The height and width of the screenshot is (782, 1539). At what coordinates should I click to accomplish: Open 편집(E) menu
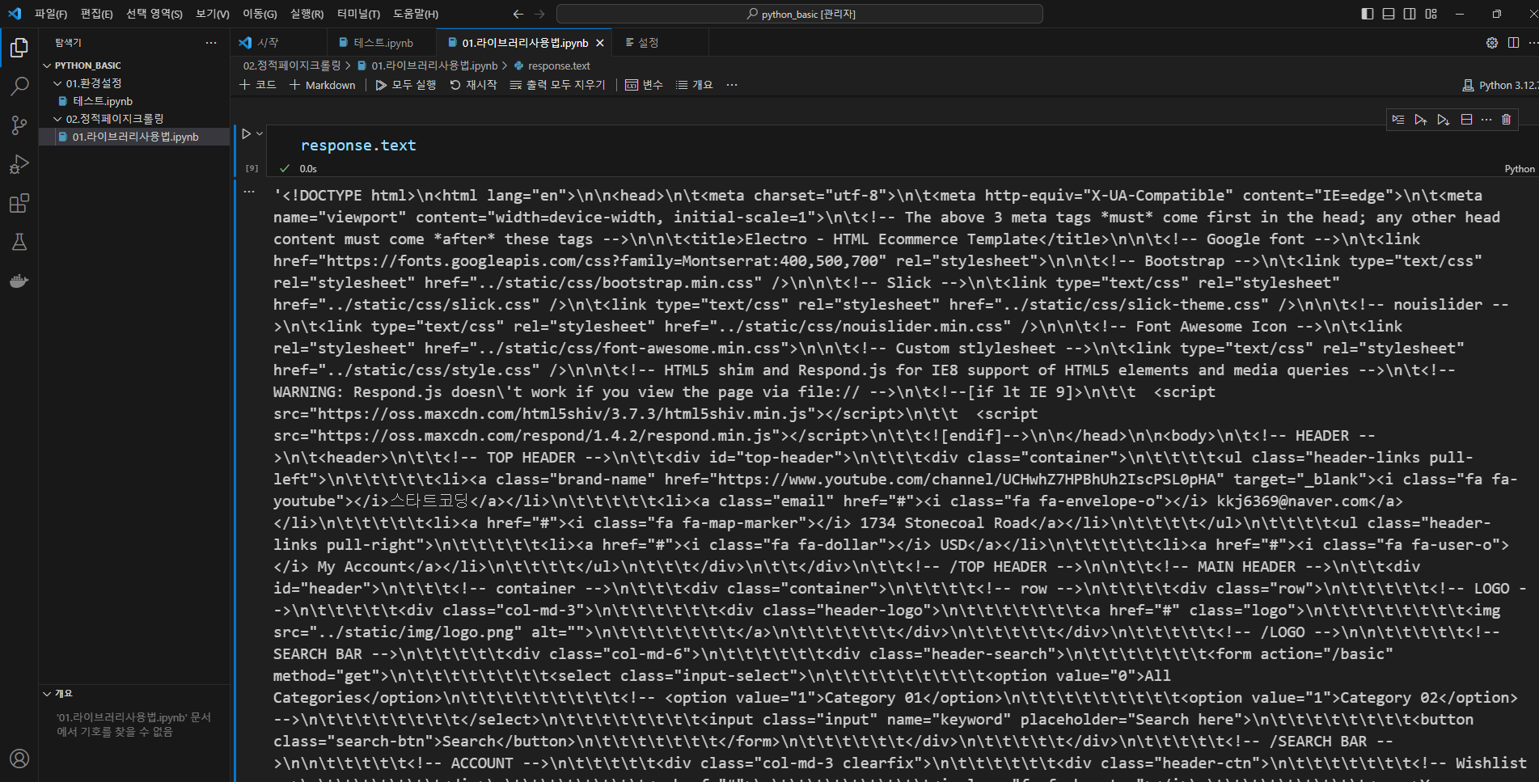(x=96, y=14)
